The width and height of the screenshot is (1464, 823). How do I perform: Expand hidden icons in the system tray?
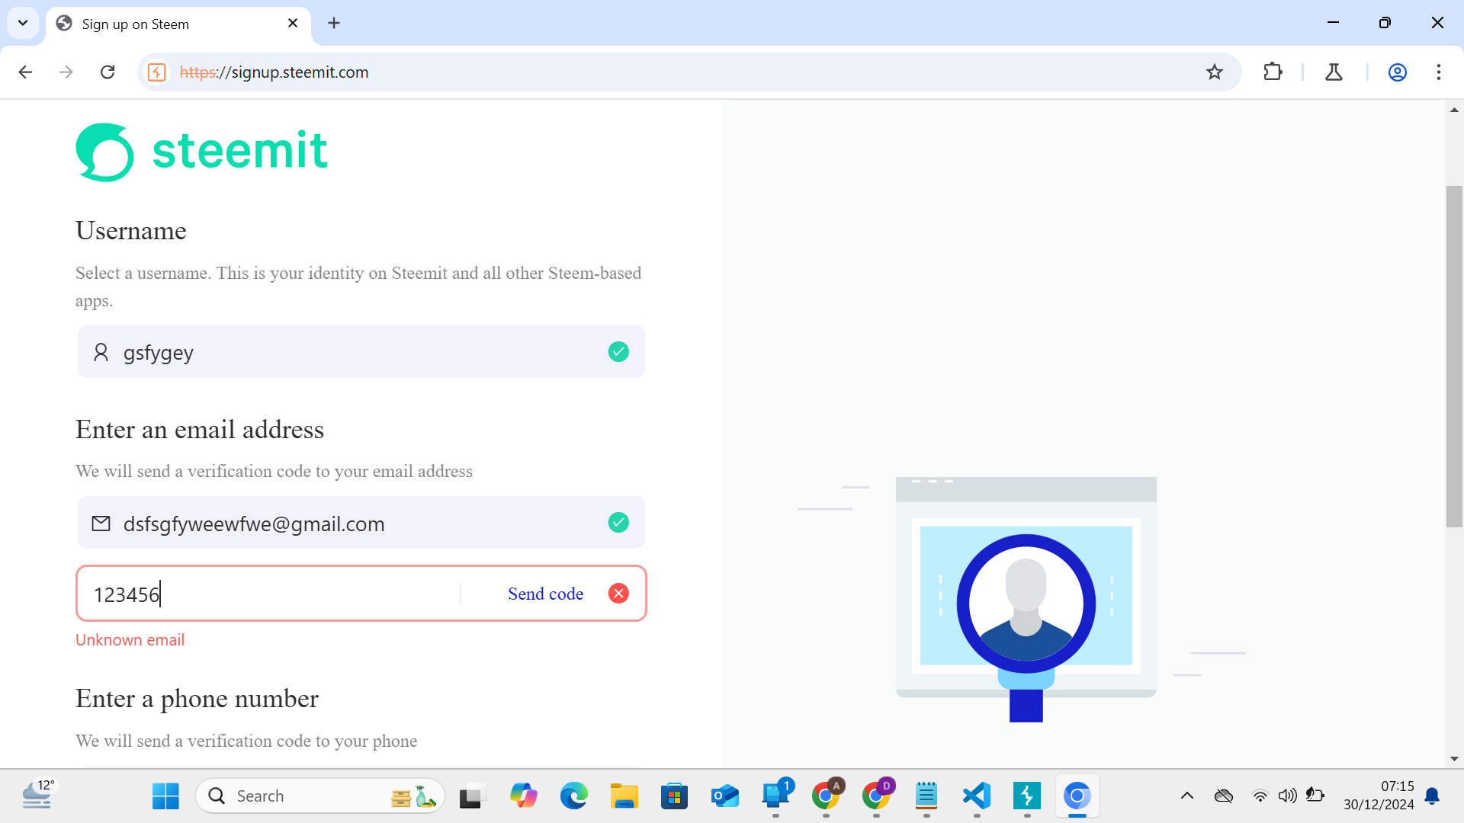point(1186,795)
